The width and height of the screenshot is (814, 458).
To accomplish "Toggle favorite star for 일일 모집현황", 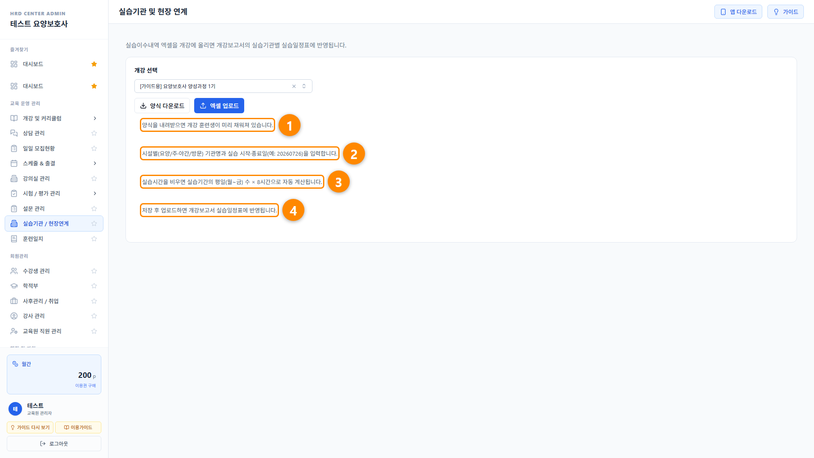I will (94, 148).
